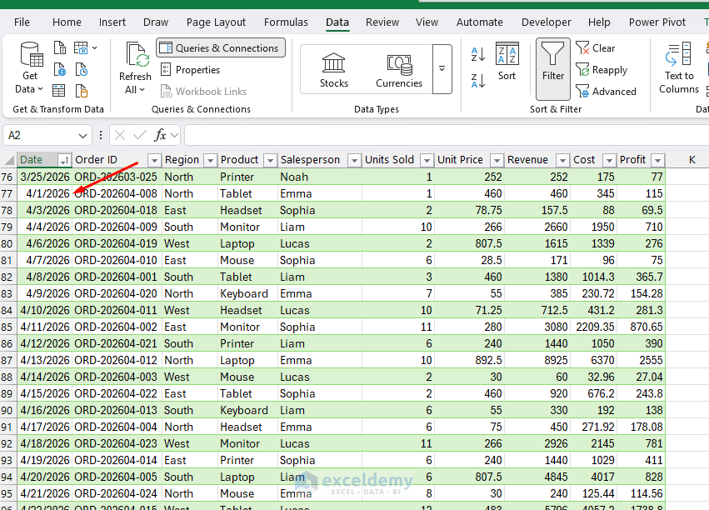Toggle the Filter button off
709x510 pixels.
[x=553, y=68]
